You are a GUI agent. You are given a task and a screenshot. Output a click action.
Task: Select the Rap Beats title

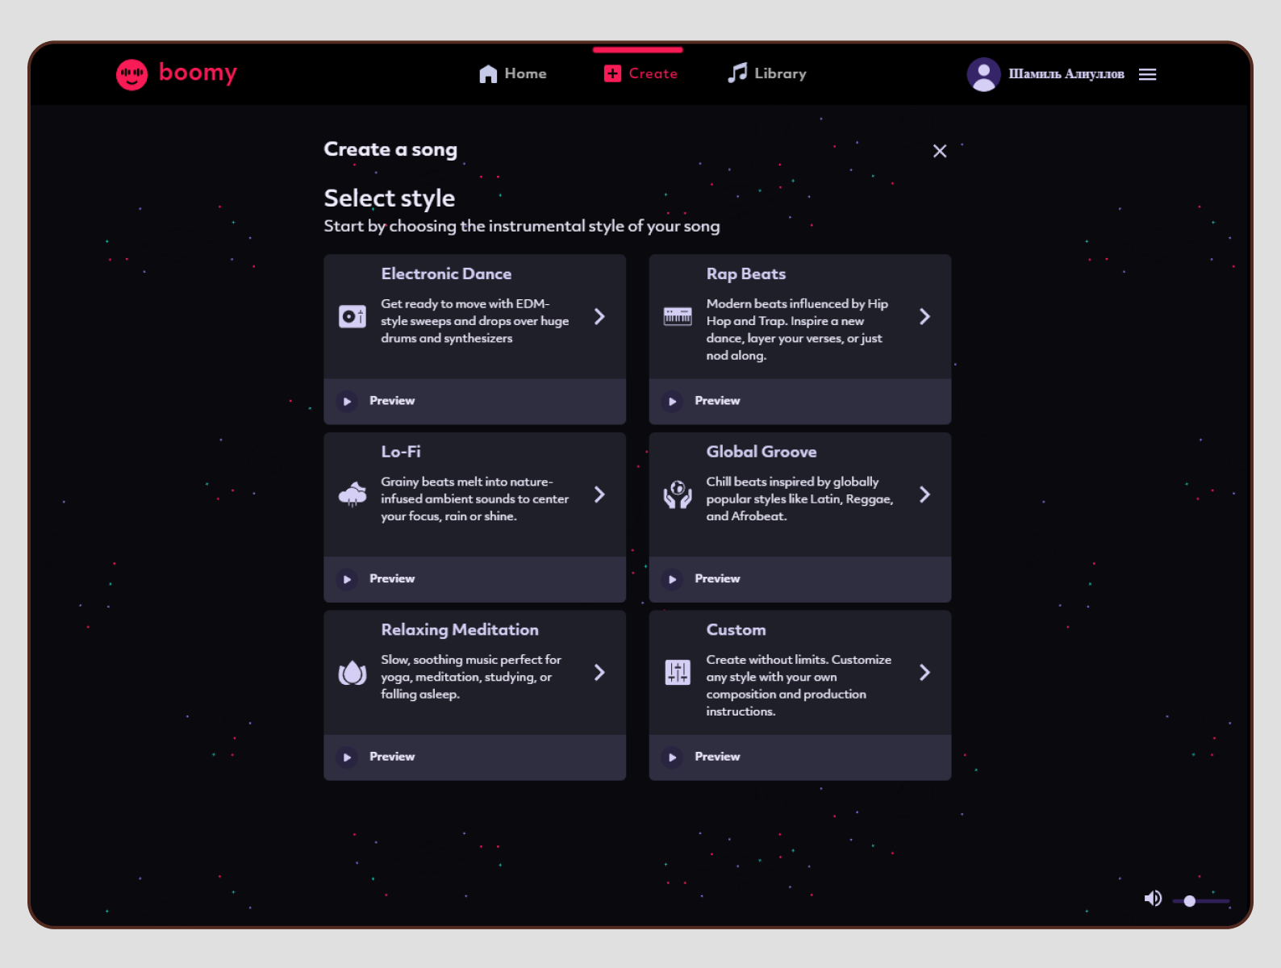[x=746, y=274]
